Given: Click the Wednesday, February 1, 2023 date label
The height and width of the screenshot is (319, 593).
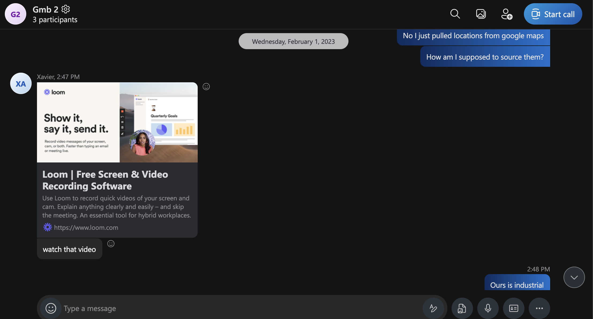Looking at the screenshot, I should coord(294,41).
